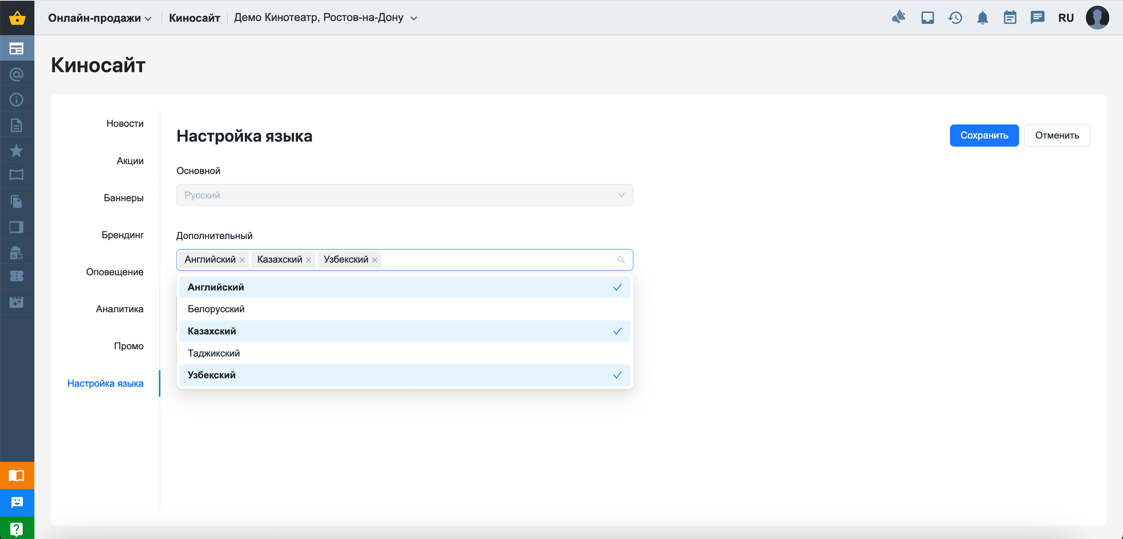1123x539 pixels.
Task: Click inside the Дополнительный languages field
Action: click(497, 260)
